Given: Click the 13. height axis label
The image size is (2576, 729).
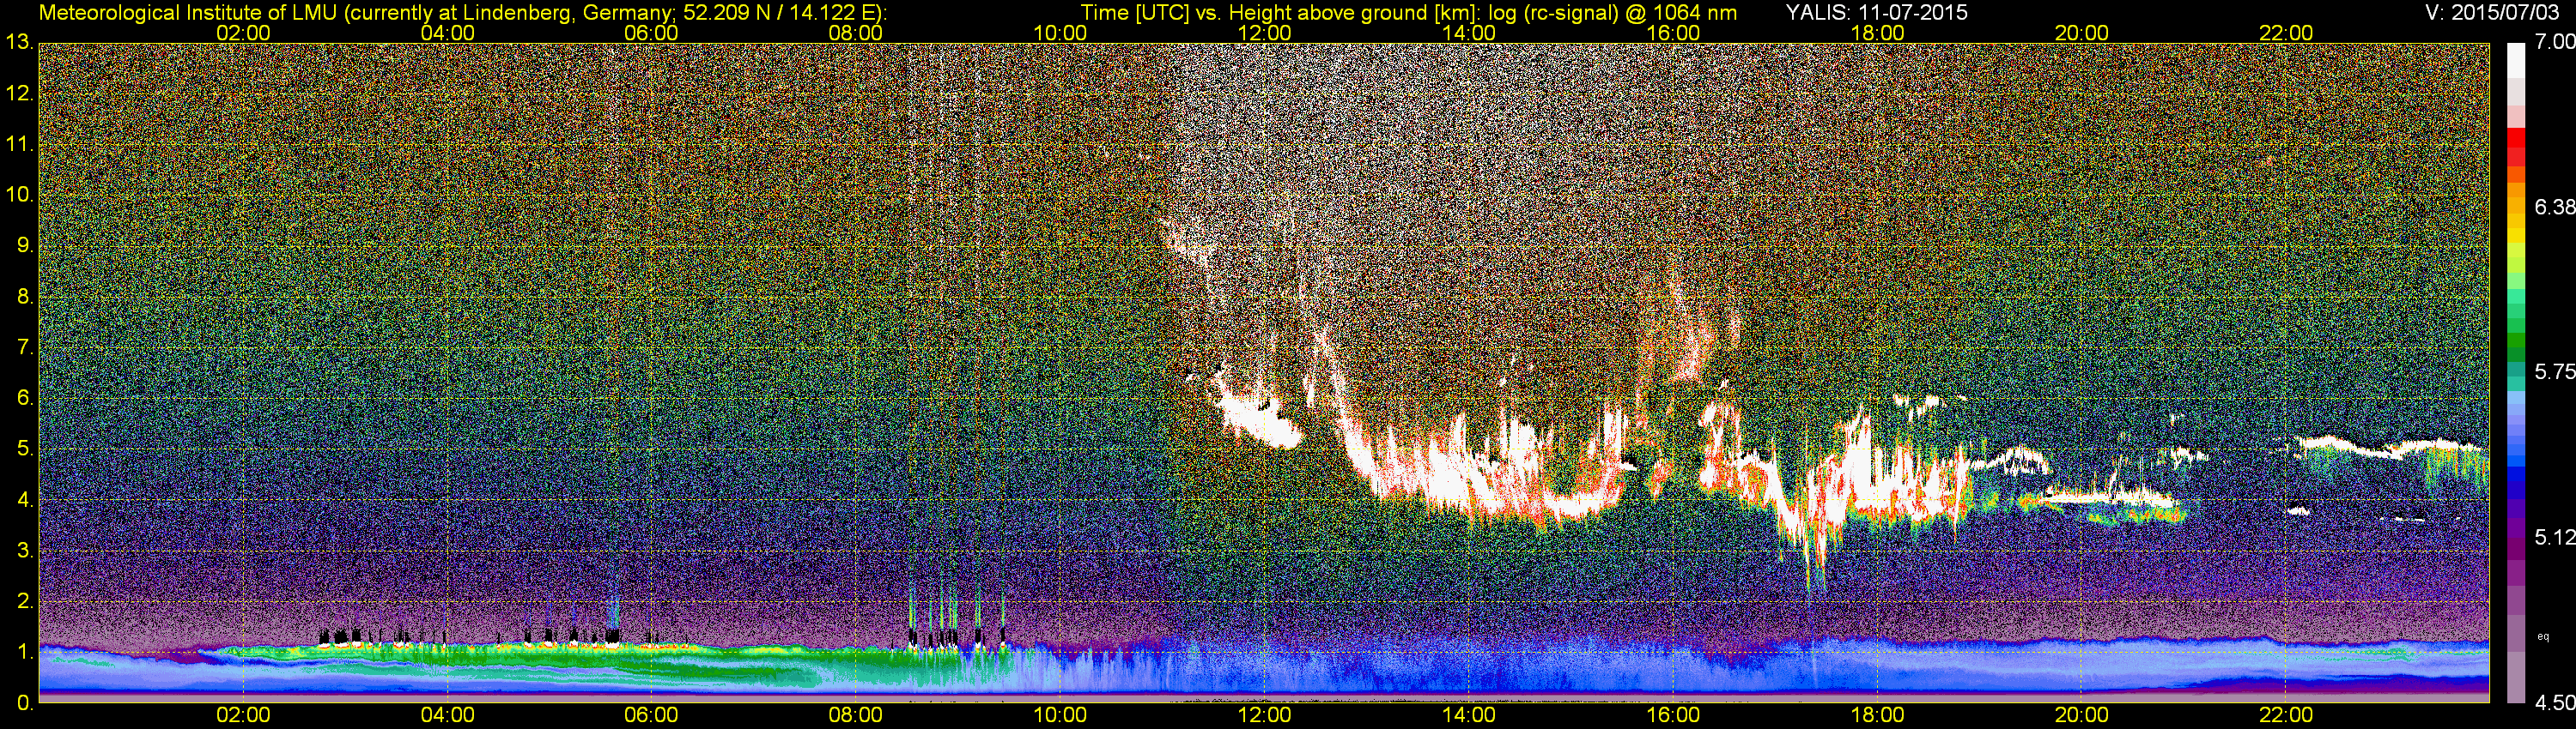Looking at the screenshot, I should click(x=19, y=43).
